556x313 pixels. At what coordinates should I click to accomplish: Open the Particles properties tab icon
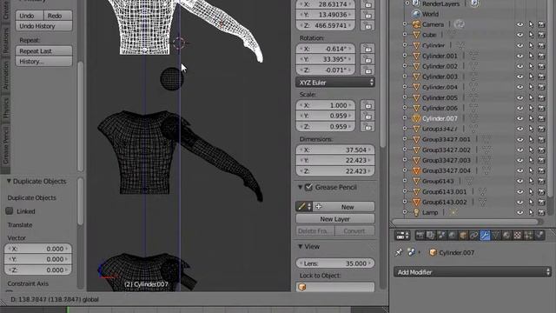tap(528, 236)
